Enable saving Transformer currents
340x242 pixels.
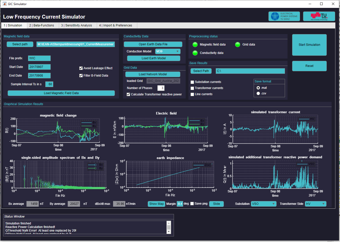point(192,88)
